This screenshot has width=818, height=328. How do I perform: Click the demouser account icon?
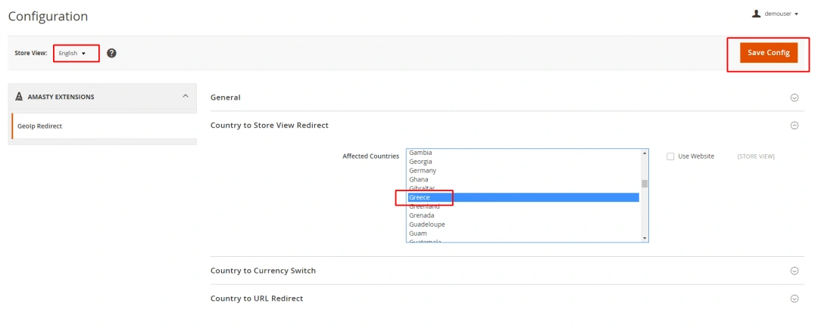pyautogui.click(x=756, y=14)
